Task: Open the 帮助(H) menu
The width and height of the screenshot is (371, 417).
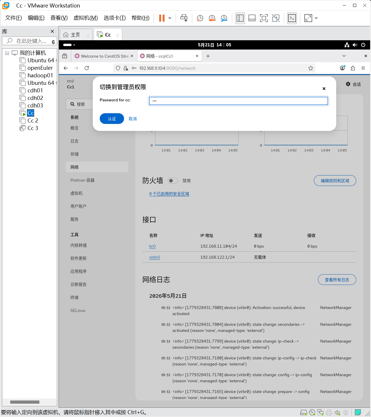Action: (141, 18)
